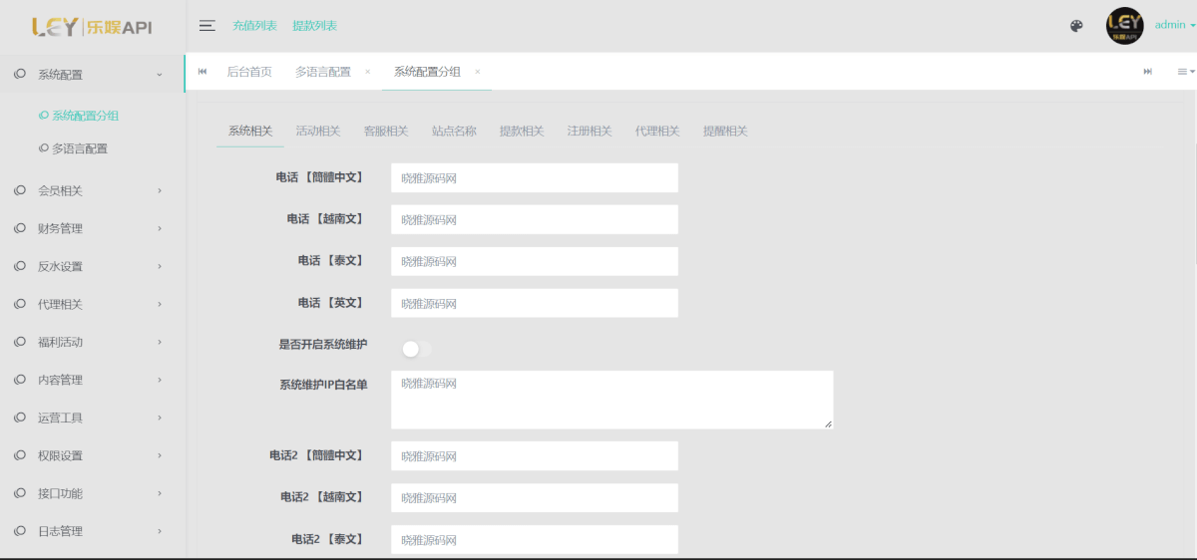Collapse the 系统配置 sidebar section

click(92, 74)
